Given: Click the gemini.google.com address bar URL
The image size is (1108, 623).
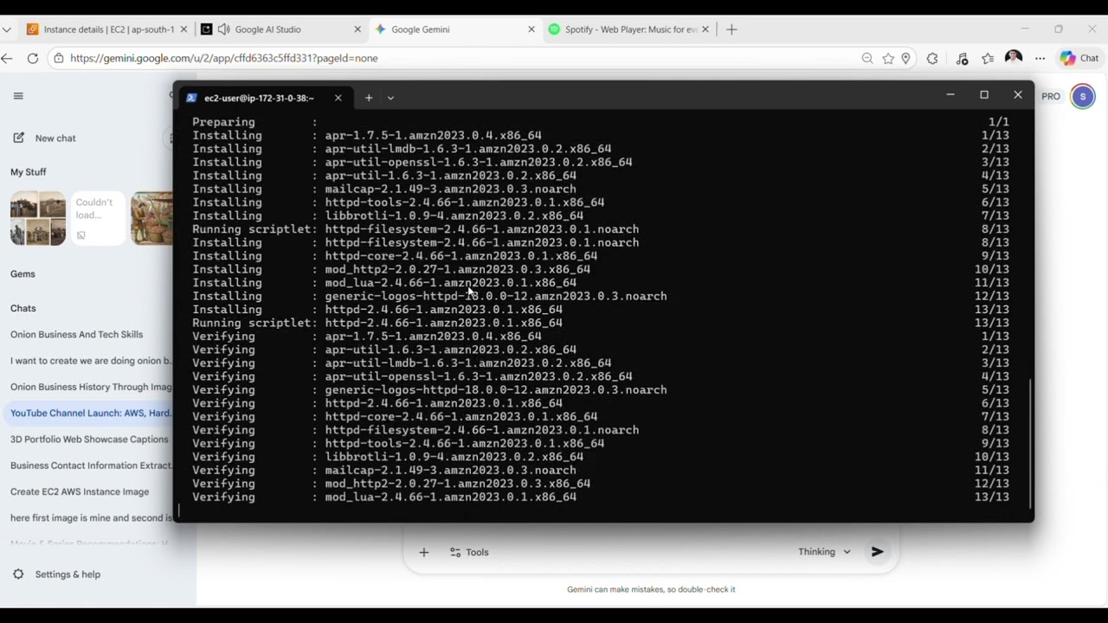Looking at the screenshot, I should click(224, 58).
